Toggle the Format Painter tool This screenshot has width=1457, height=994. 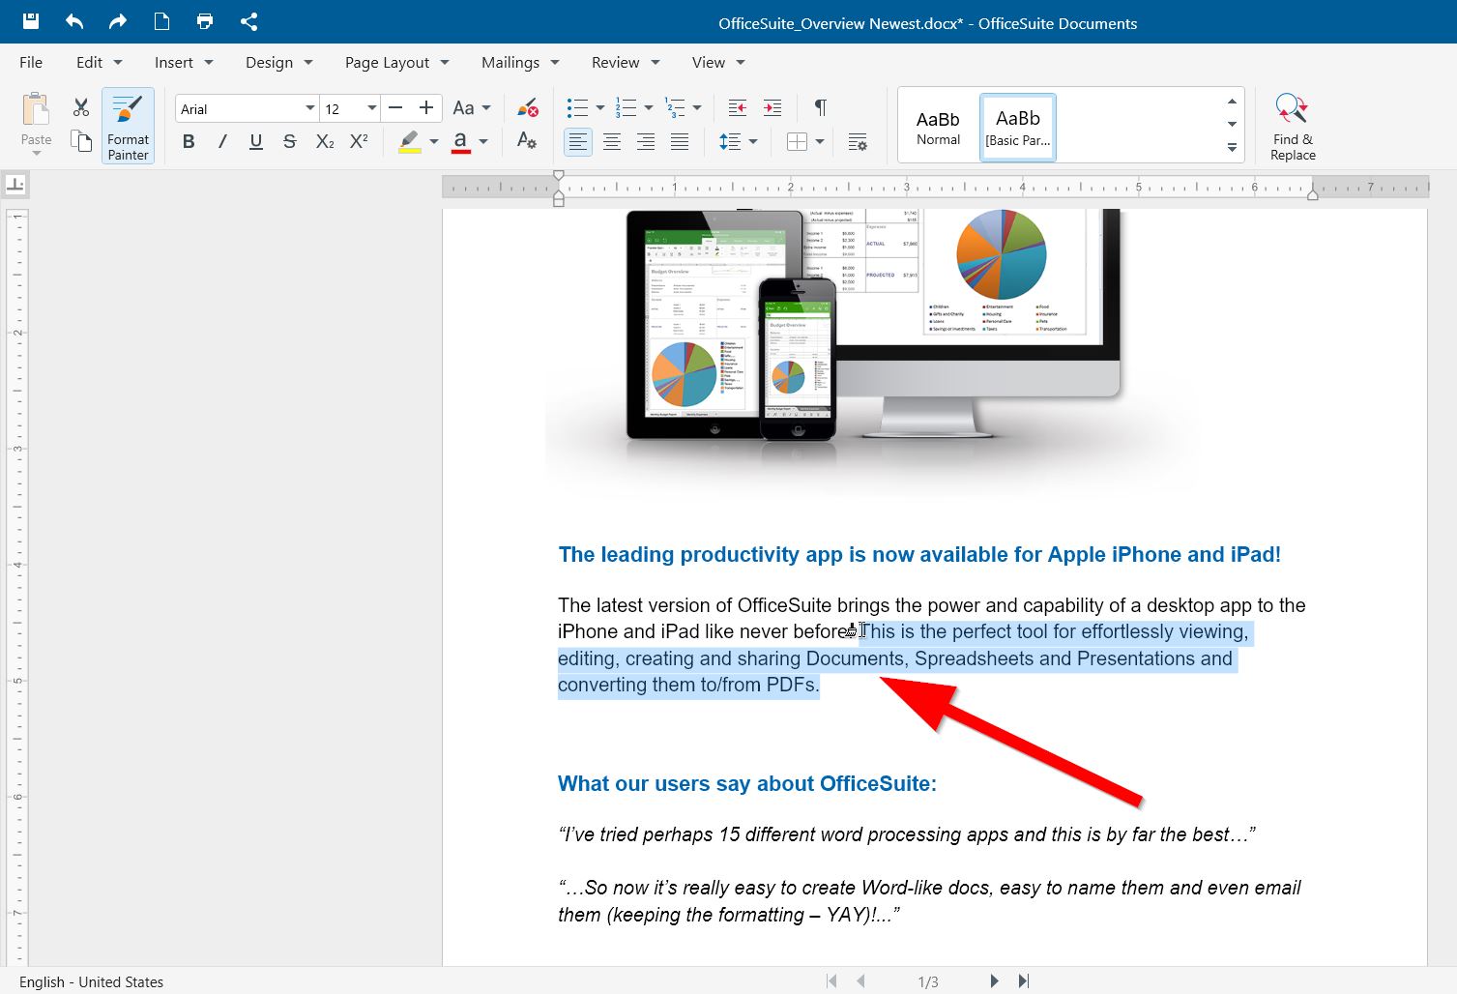pos(128,127)
